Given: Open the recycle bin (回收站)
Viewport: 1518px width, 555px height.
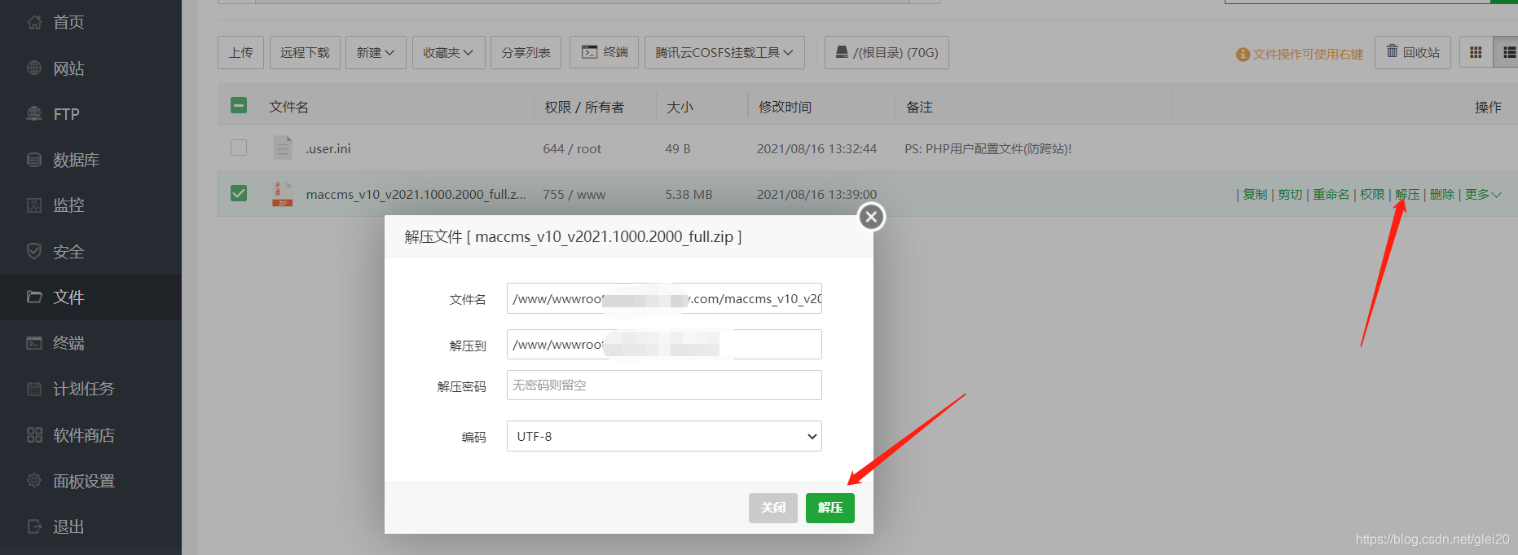Looking at the screenshot, I should [1413, 53].
